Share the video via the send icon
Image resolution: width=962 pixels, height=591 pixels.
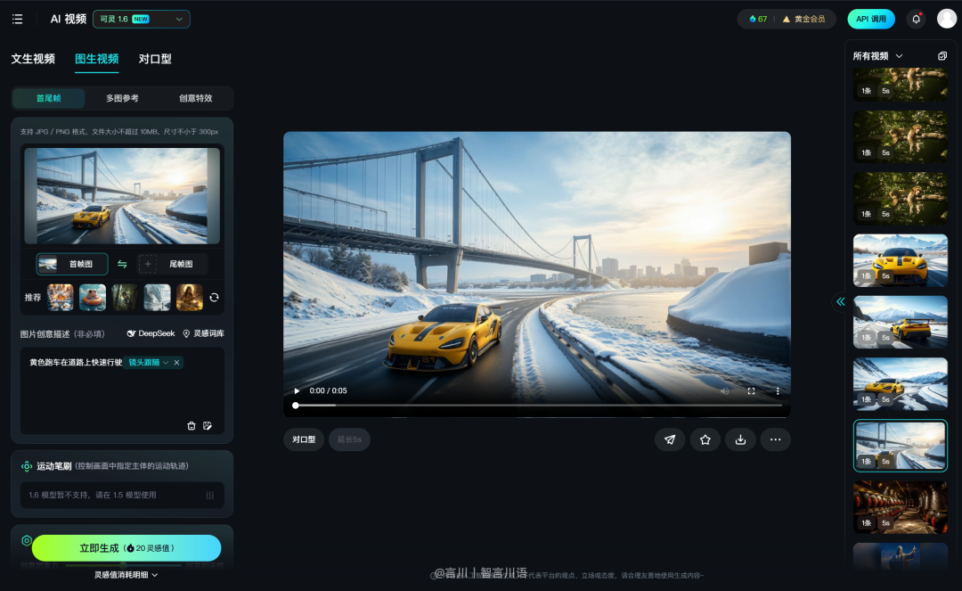tap(670, 439)
